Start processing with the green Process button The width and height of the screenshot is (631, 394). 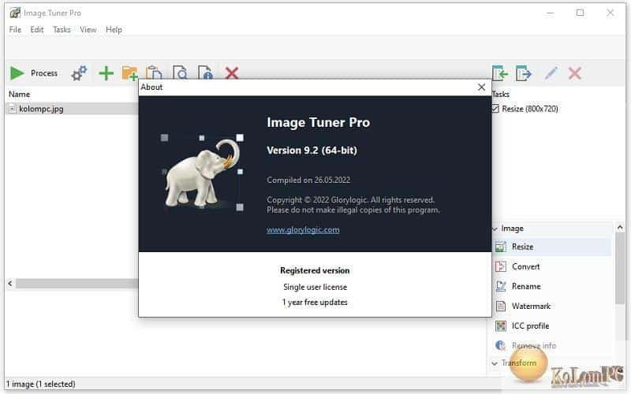33,73
